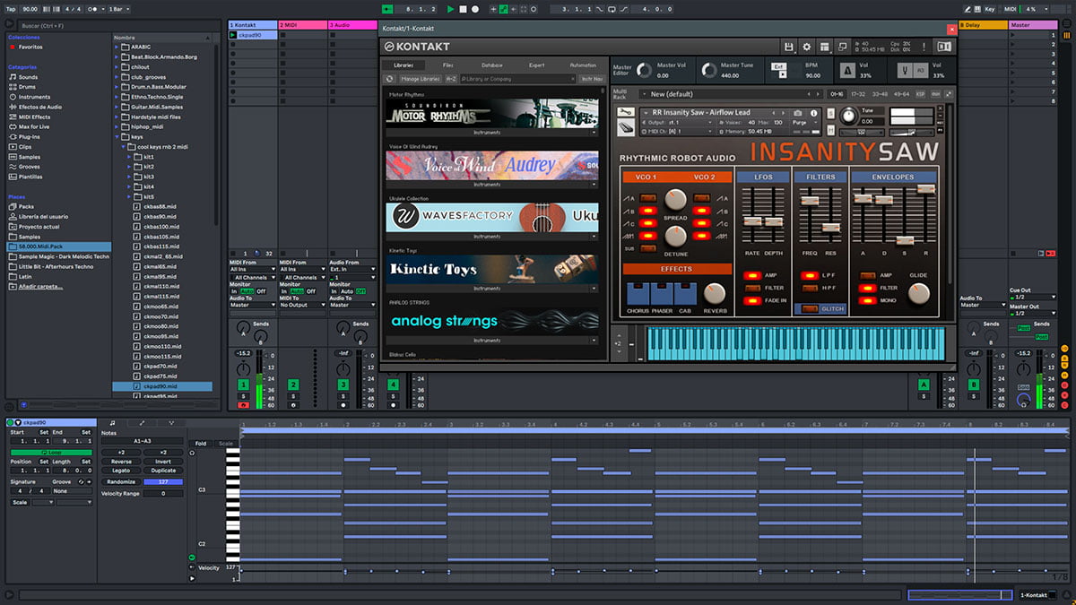
Task: Switch to the Kontakt Libraries tab
Action: tap(403, 65)
